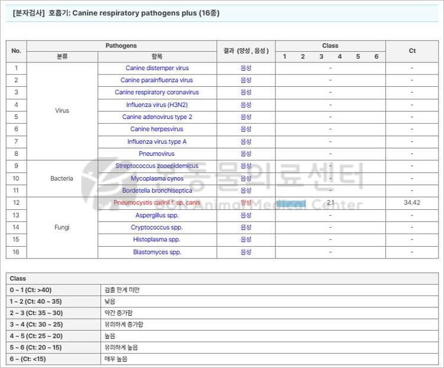Click the blue class level bar
Viewport: 444px width, 368px height.
click(x=291, y=203)
